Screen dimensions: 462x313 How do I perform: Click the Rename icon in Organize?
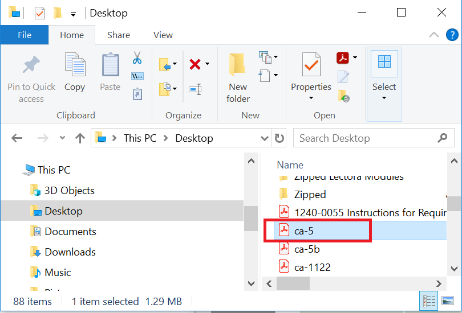tap(195, 89)
